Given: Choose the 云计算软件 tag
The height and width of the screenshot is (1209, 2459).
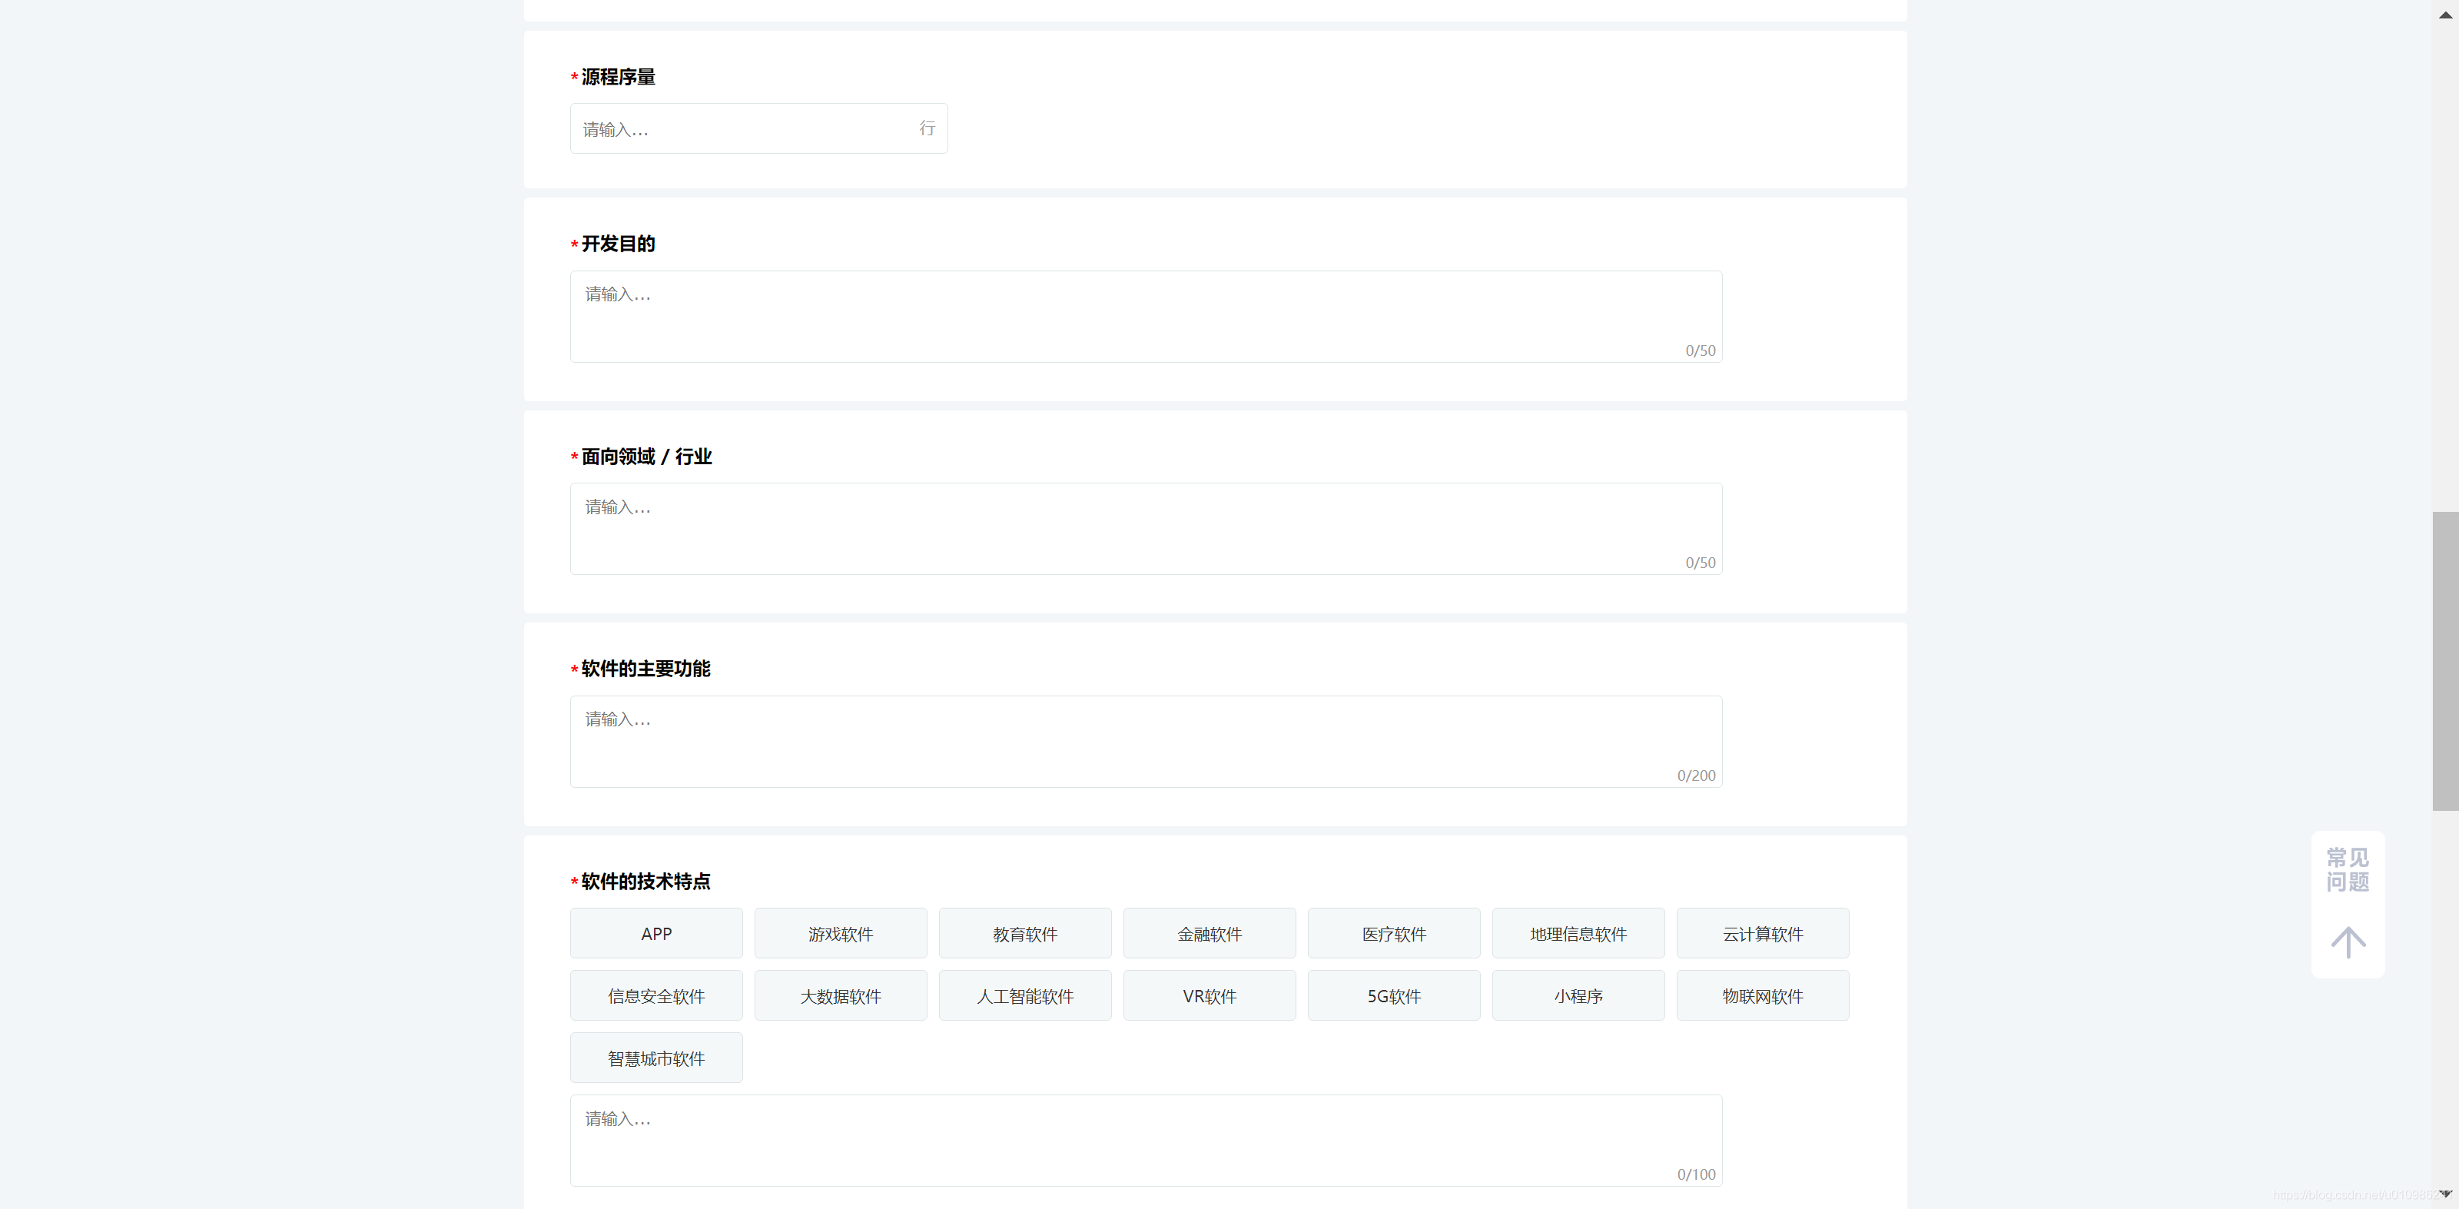Looking at the screenshot, I should (x=1761, y=933).
